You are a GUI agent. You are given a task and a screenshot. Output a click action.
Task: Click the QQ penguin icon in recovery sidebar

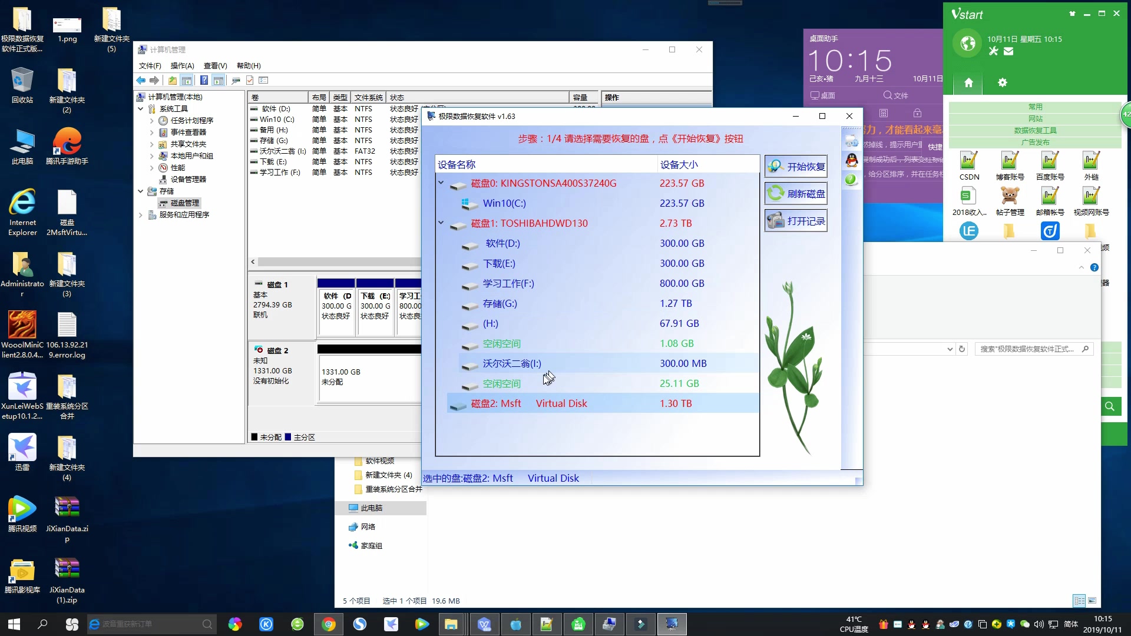tap(852, 160)
